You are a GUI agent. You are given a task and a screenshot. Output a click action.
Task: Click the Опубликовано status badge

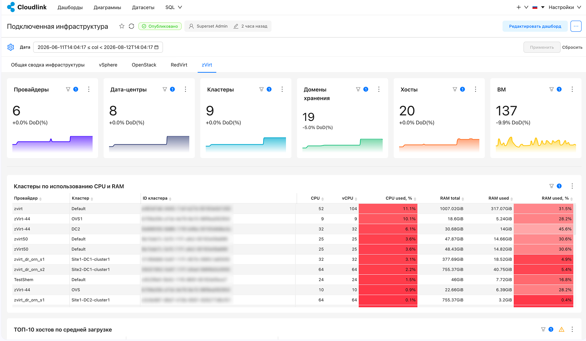point(160,26)
